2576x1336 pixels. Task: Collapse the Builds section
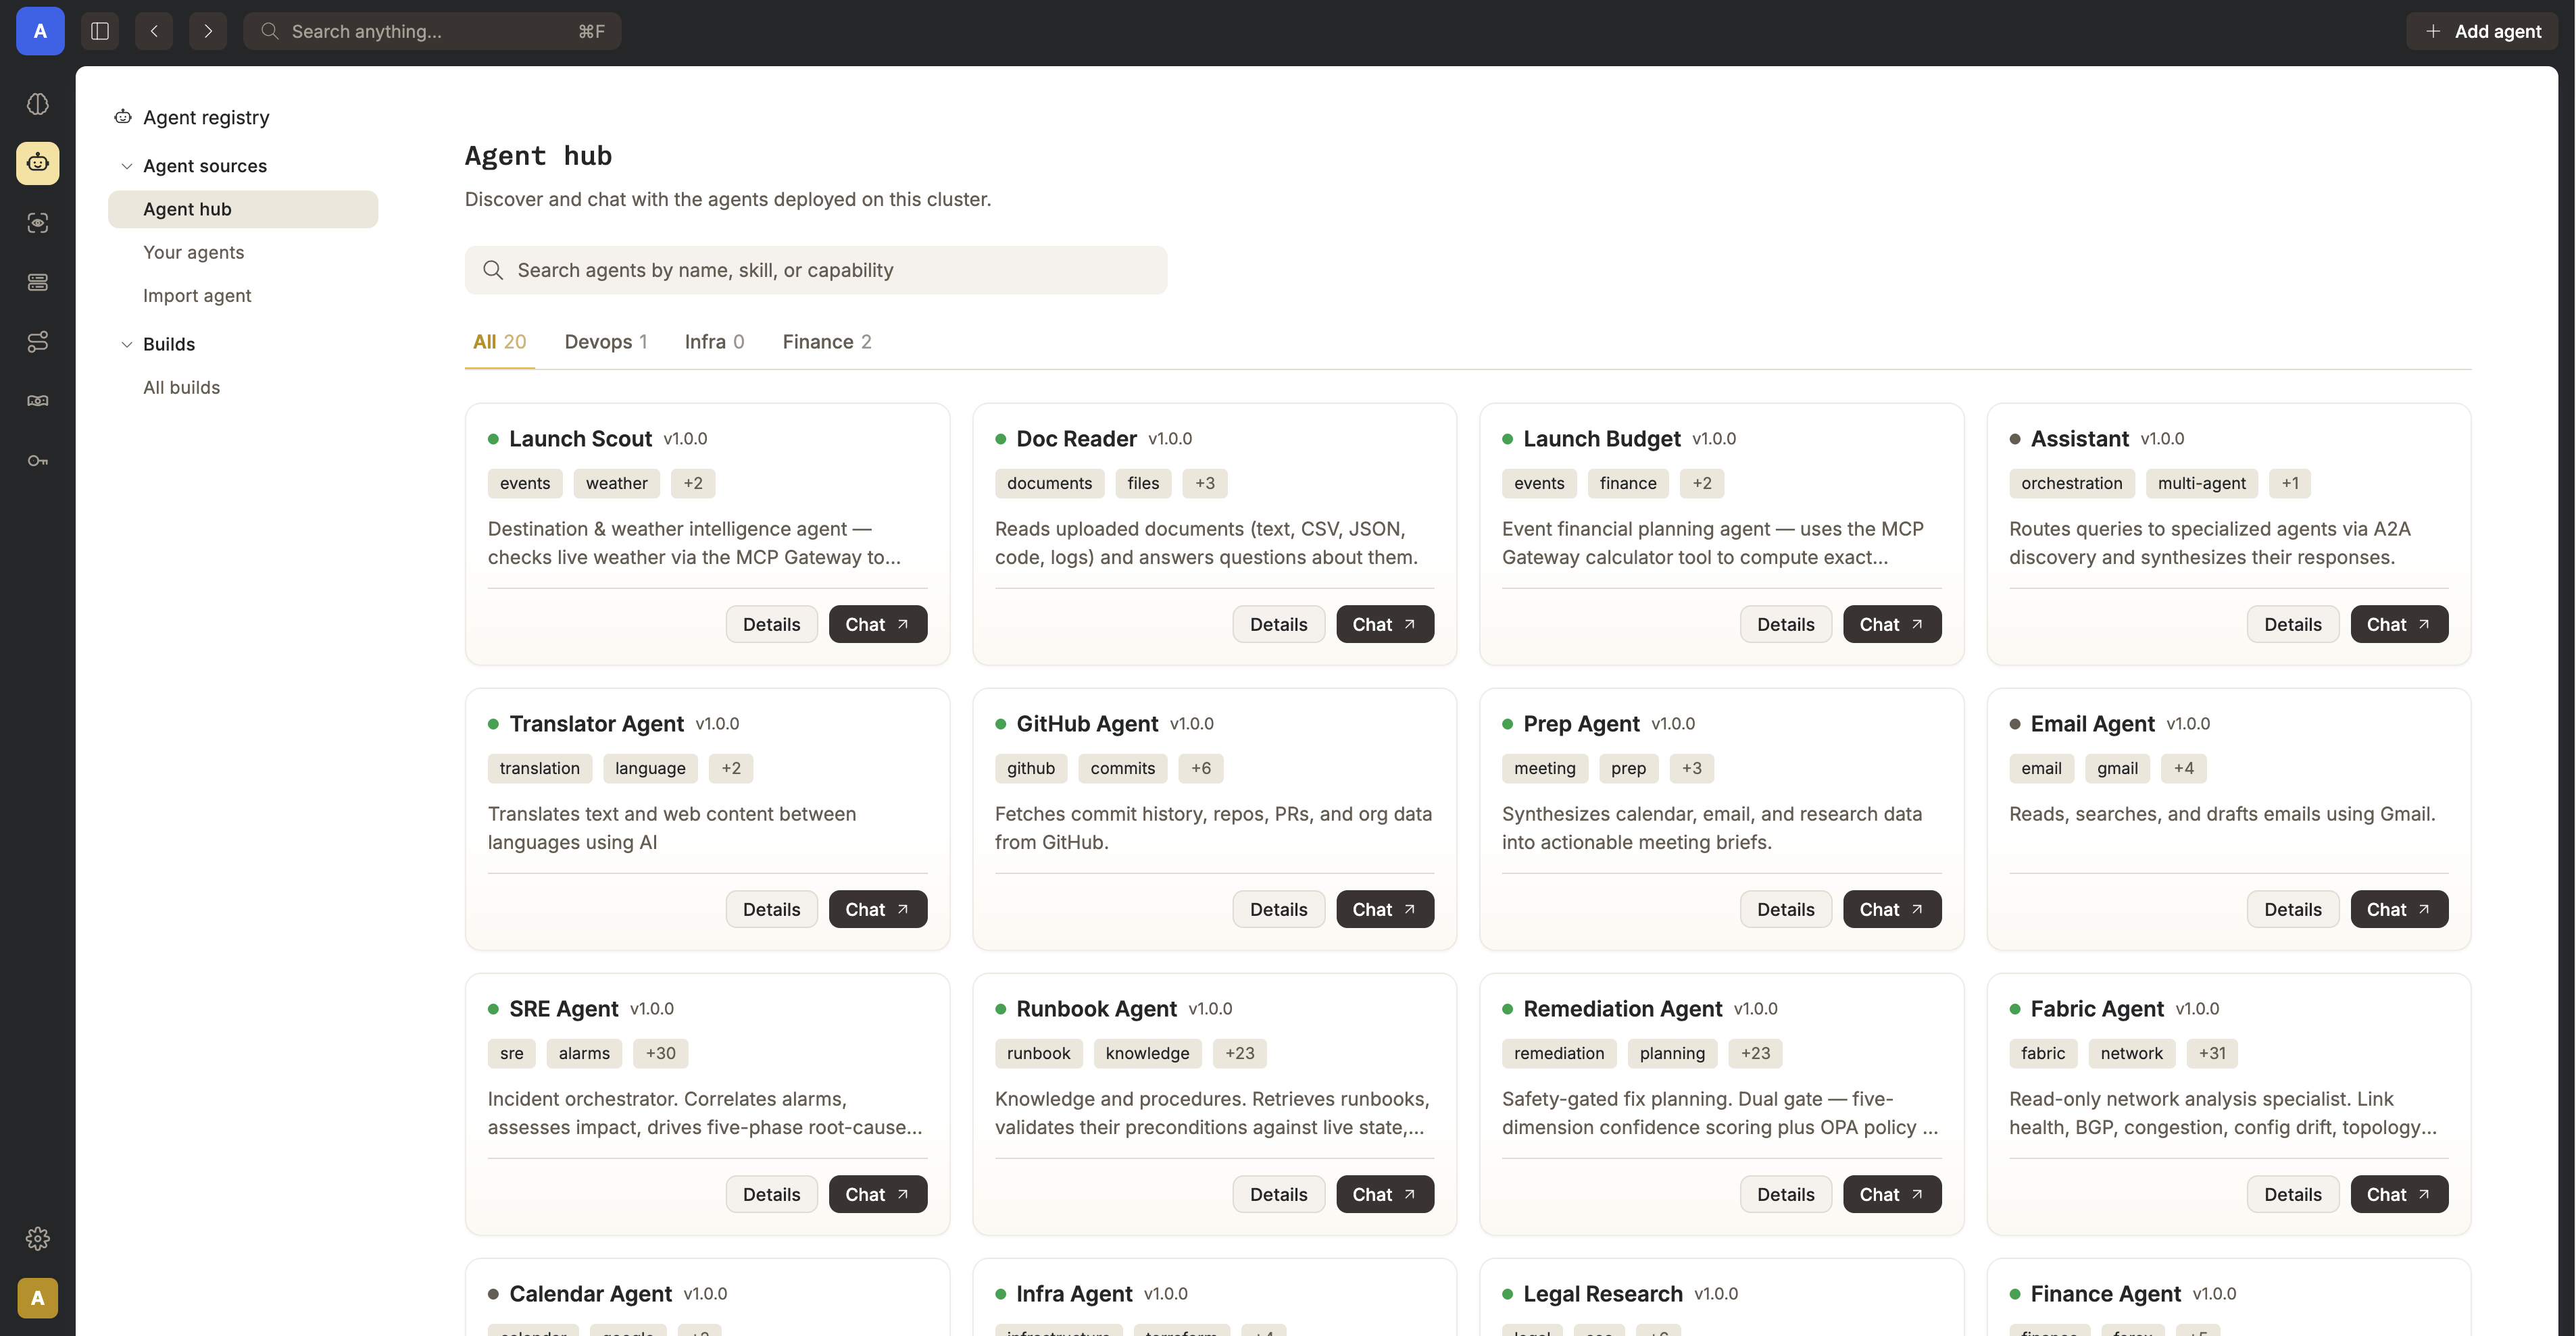click(x=127, y=344)
